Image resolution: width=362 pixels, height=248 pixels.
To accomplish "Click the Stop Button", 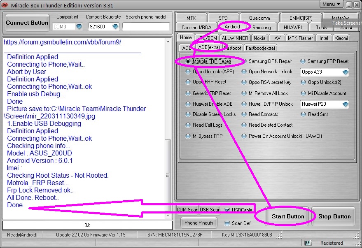I will pos(334,216).
